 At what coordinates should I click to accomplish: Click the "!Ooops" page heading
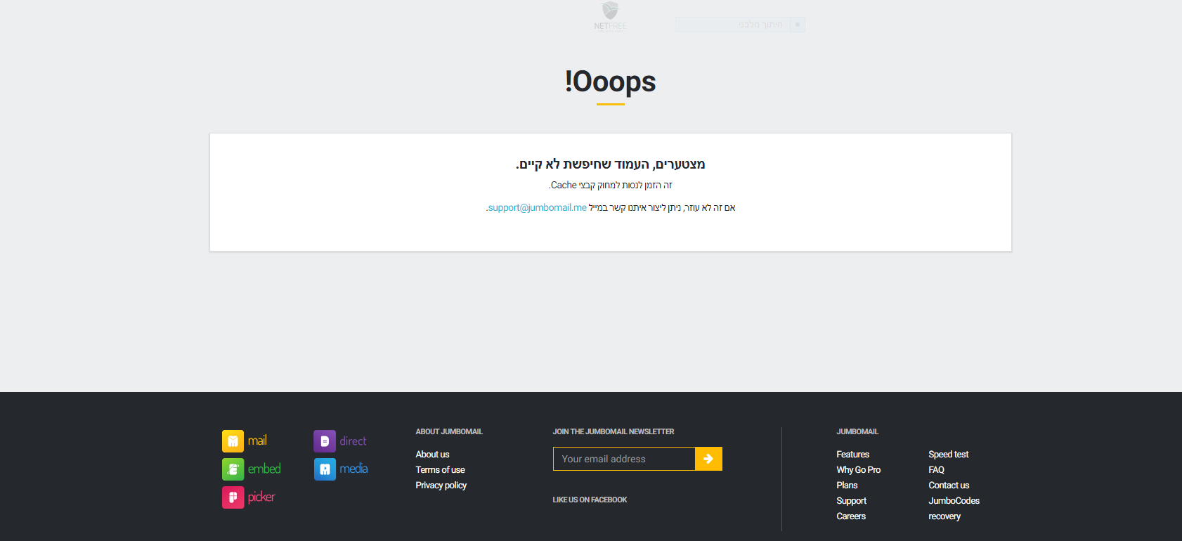[x=610, y=82]
